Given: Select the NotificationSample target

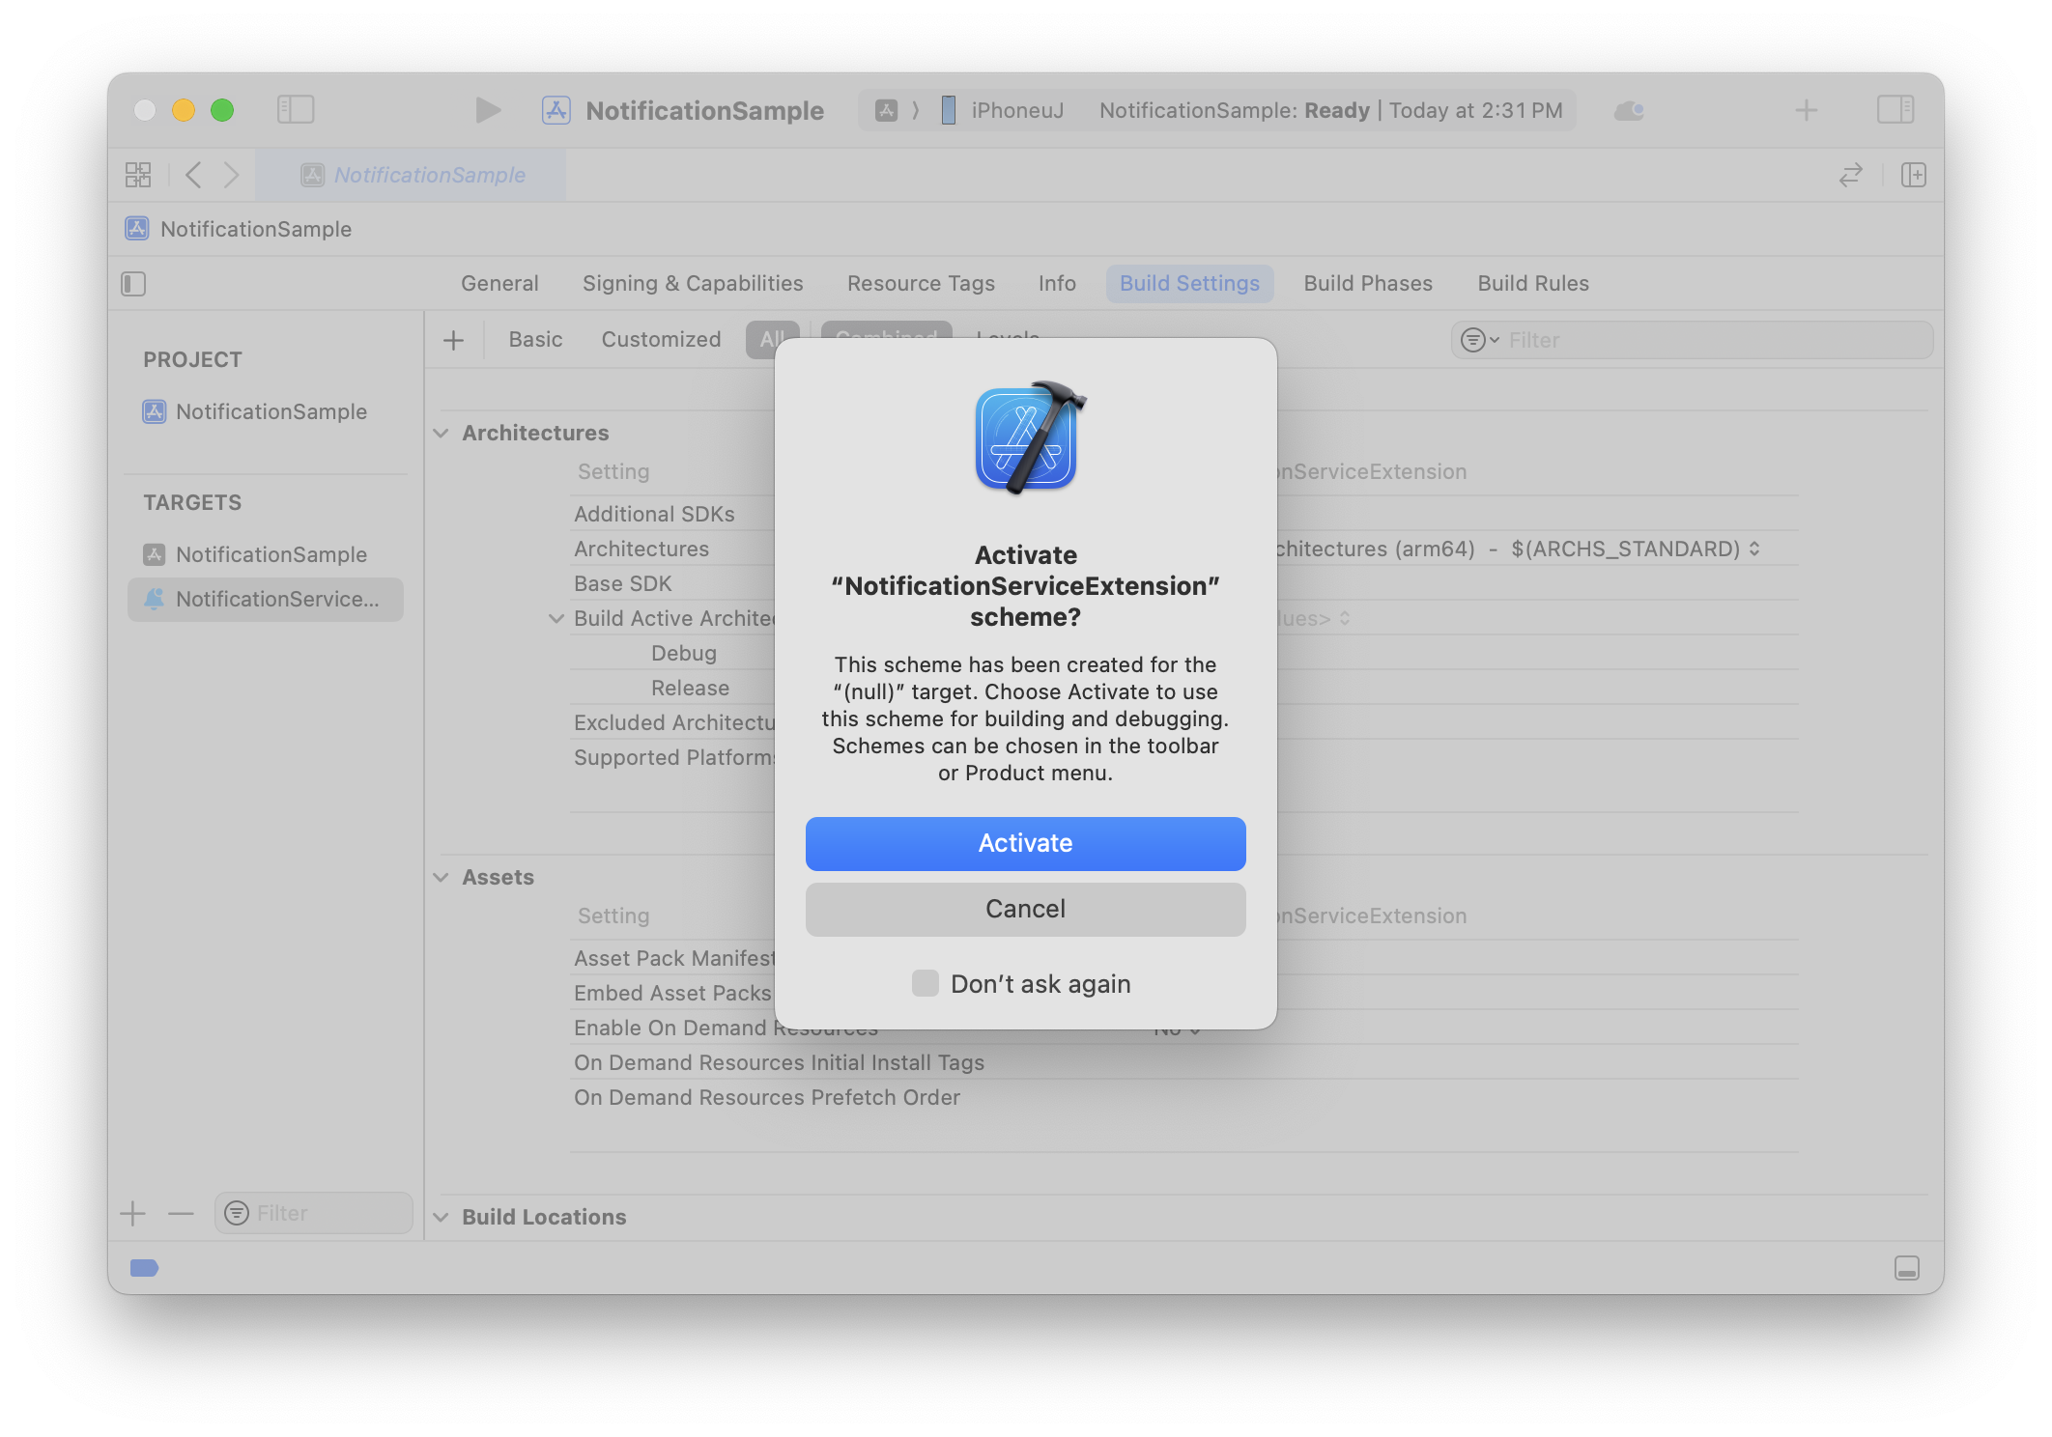Looking at the screenshot, I should point(271,554).
